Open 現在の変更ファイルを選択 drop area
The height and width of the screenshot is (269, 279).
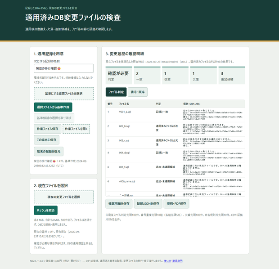63,197
